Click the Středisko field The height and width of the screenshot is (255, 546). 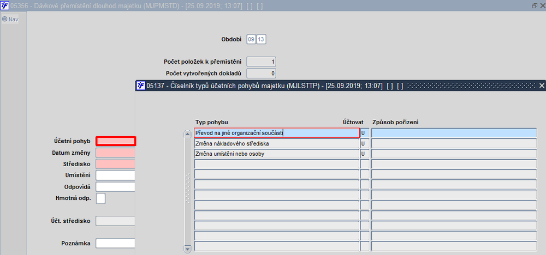coord(115,163)
